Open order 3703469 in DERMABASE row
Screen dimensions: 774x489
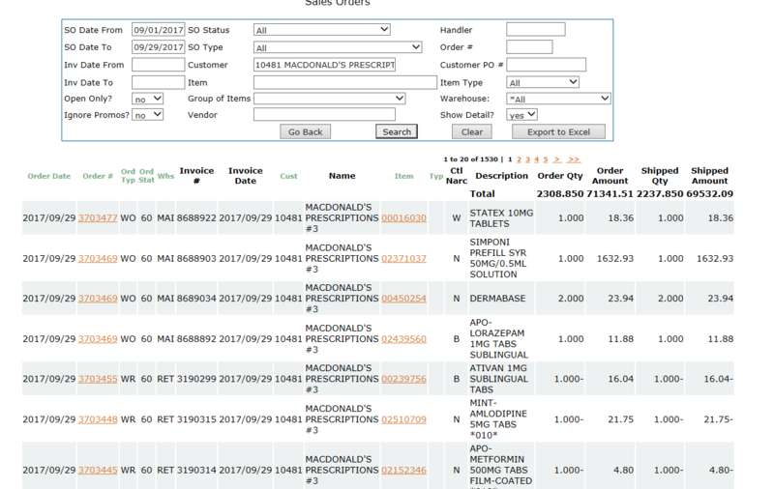point(98,299)
